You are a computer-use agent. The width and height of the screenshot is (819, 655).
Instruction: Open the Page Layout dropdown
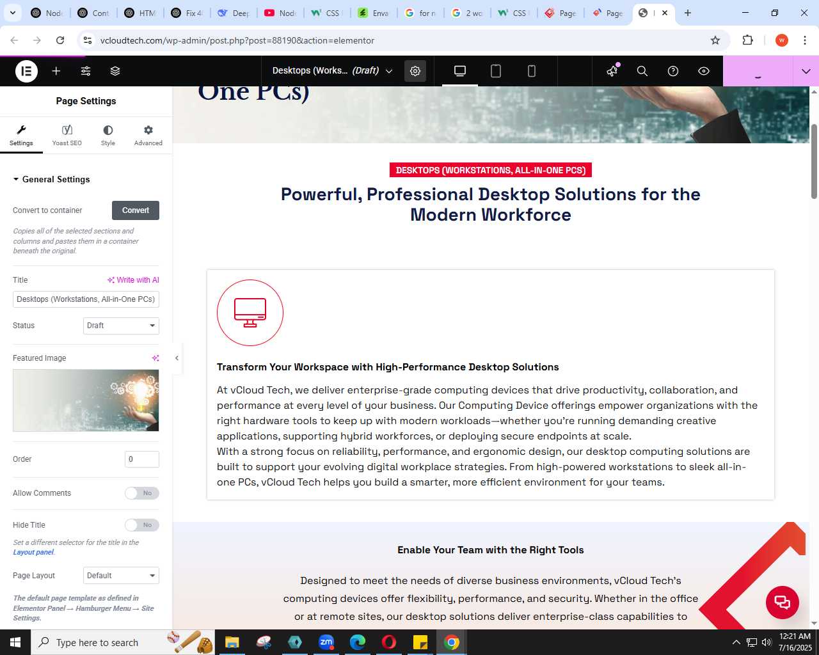click(121, 576)
